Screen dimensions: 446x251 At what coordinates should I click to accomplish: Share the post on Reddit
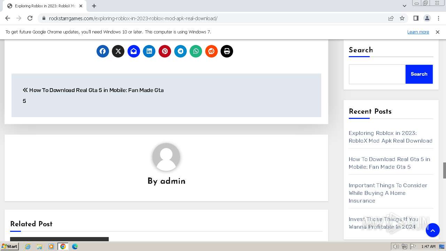click(212, 51)
